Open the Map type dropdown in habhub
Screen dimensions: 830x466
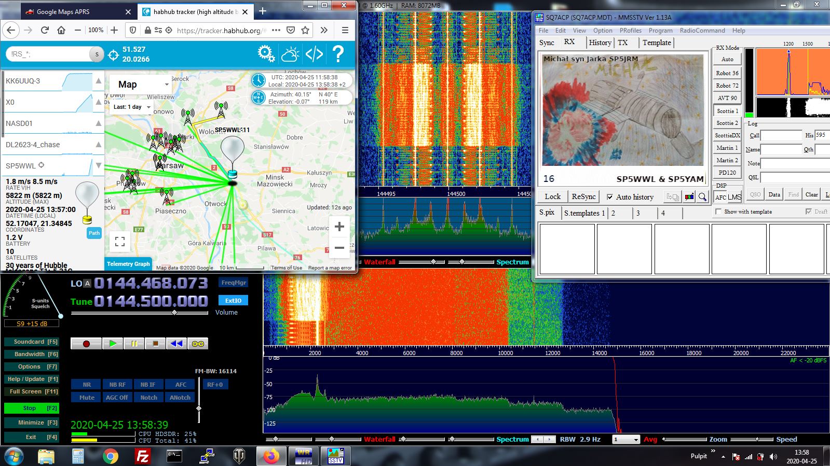(140, 84)
